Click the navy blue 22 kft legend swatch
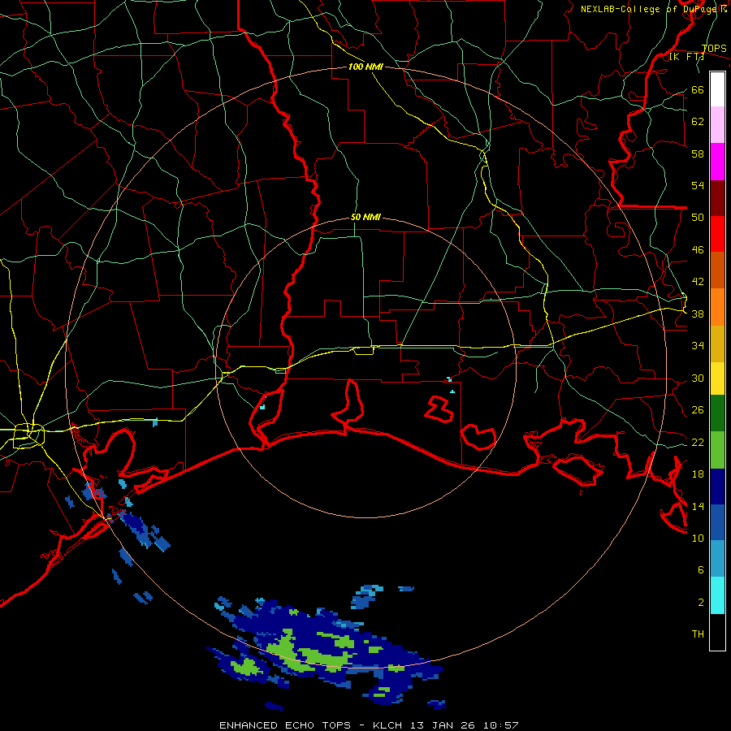The image size is (731, 731). (x=717, y=487)
